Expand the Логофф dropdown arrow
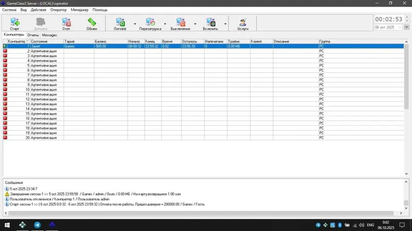The image size is (412, 231). [135, 24]
